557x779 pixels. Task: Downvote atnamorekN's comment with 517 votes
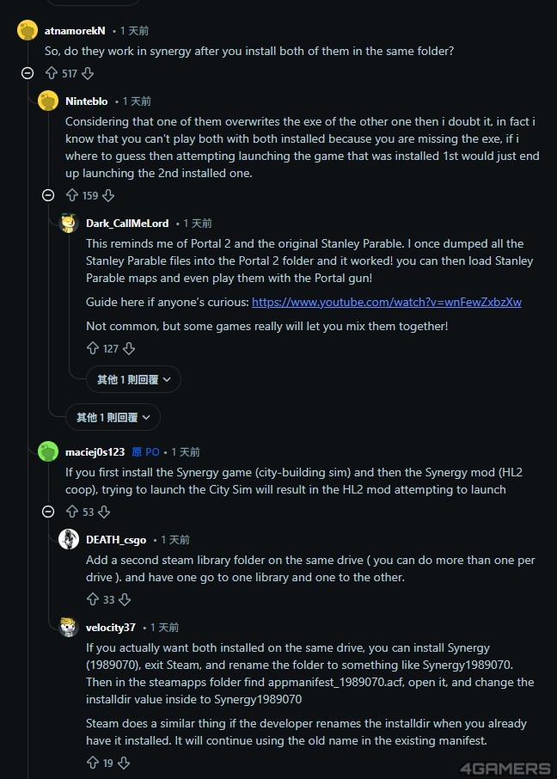coord(88,74)
